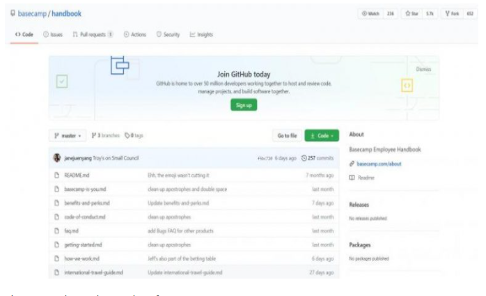This screenshot has height=296, width=486.
Task: Open commit 'add Bugs FAQ for other products'
Action: (180, 231)
